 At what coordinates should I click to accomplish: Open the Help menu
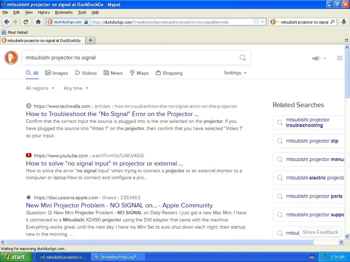click(95, 12)
